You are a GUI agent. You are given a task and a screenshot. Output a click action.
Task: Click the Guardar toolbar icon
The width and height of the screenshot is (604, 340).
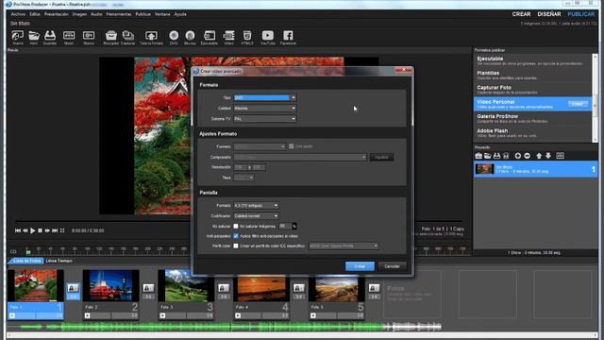pos(50,37)
